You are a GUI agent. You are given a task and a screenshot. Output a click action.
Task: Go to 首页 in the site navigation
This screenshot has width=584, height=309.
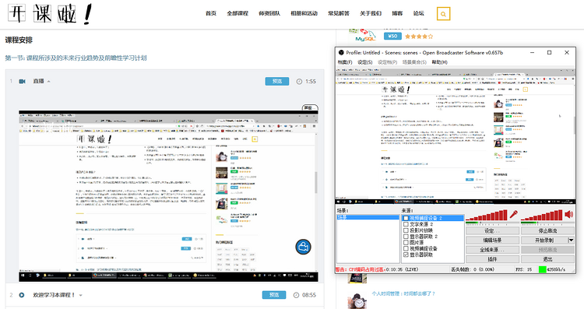pyautogui.click(x=211, y=13)
